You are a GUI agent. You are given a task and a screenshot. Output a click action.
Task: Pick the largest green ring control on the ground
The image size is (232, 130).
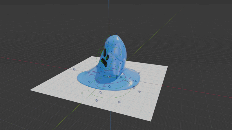(x=110, y=87)
